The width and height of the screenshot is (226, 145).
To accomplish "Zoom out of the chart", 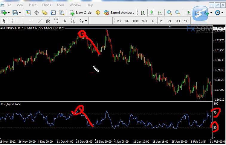I will (178, 13).
